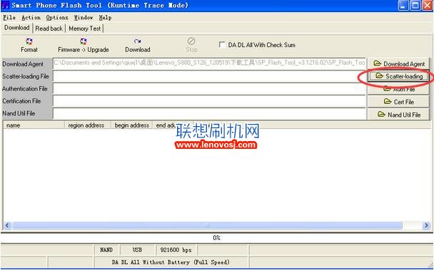Maximize the Smart Phone Flash Tool window

415,6
